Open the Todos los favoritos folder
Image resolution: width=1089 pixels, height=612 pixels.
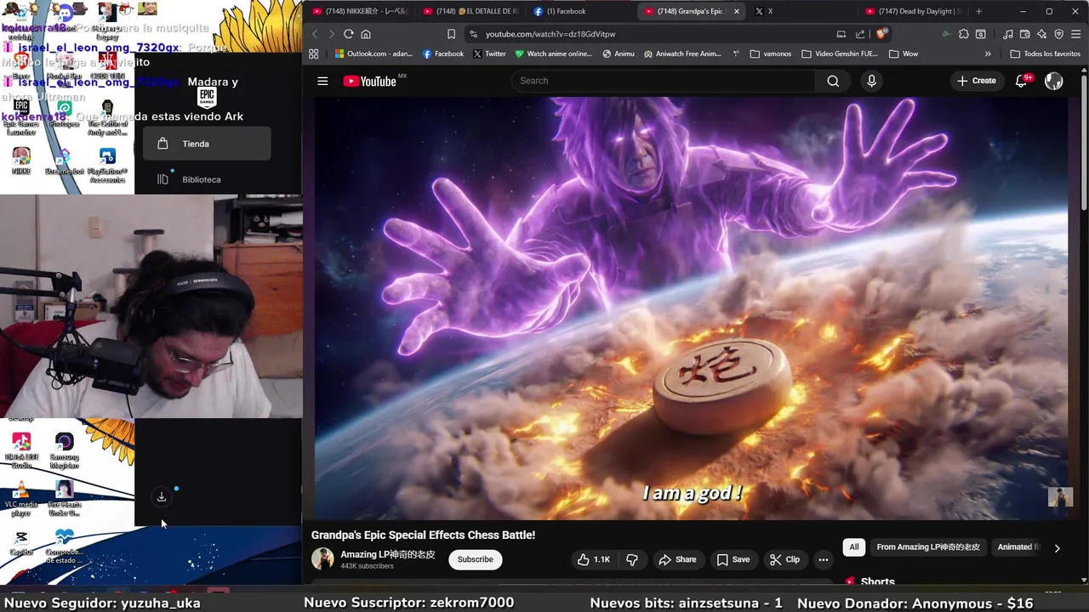(x=1046, y=54)
